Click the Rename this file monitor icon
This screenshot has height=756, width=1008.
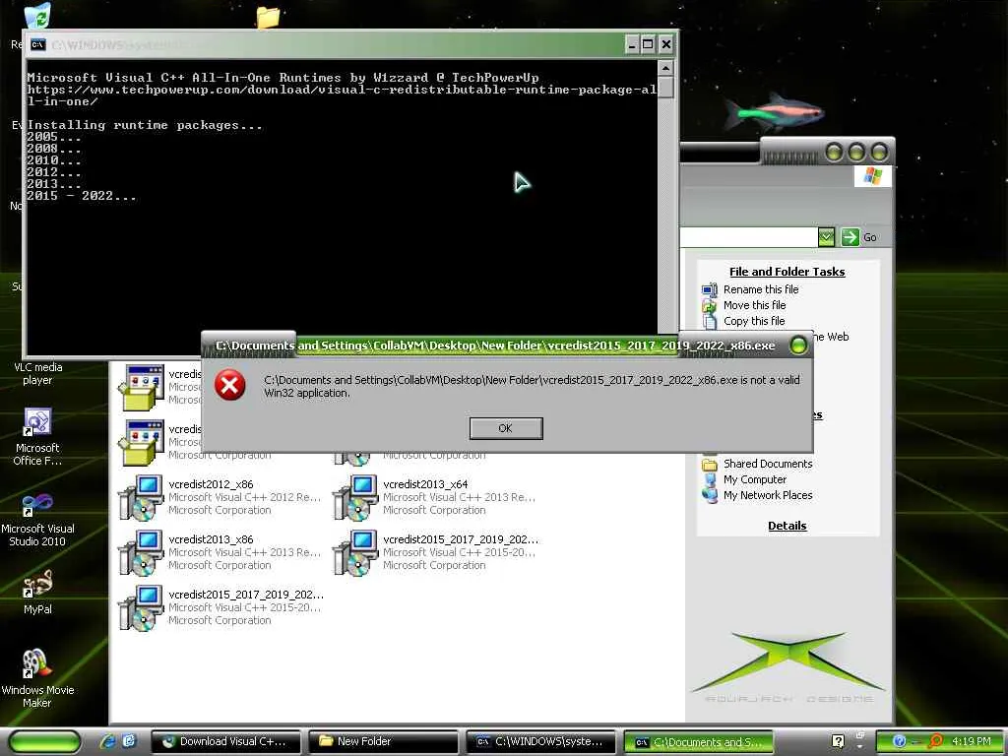click(x=709, y=290)
